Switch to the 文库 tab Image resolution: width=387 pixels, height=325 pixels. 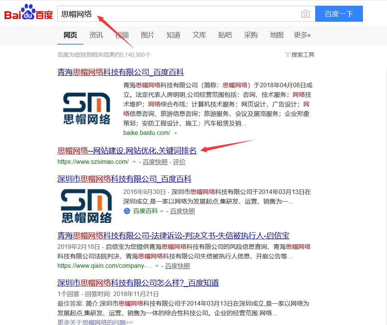pos(199,35)
